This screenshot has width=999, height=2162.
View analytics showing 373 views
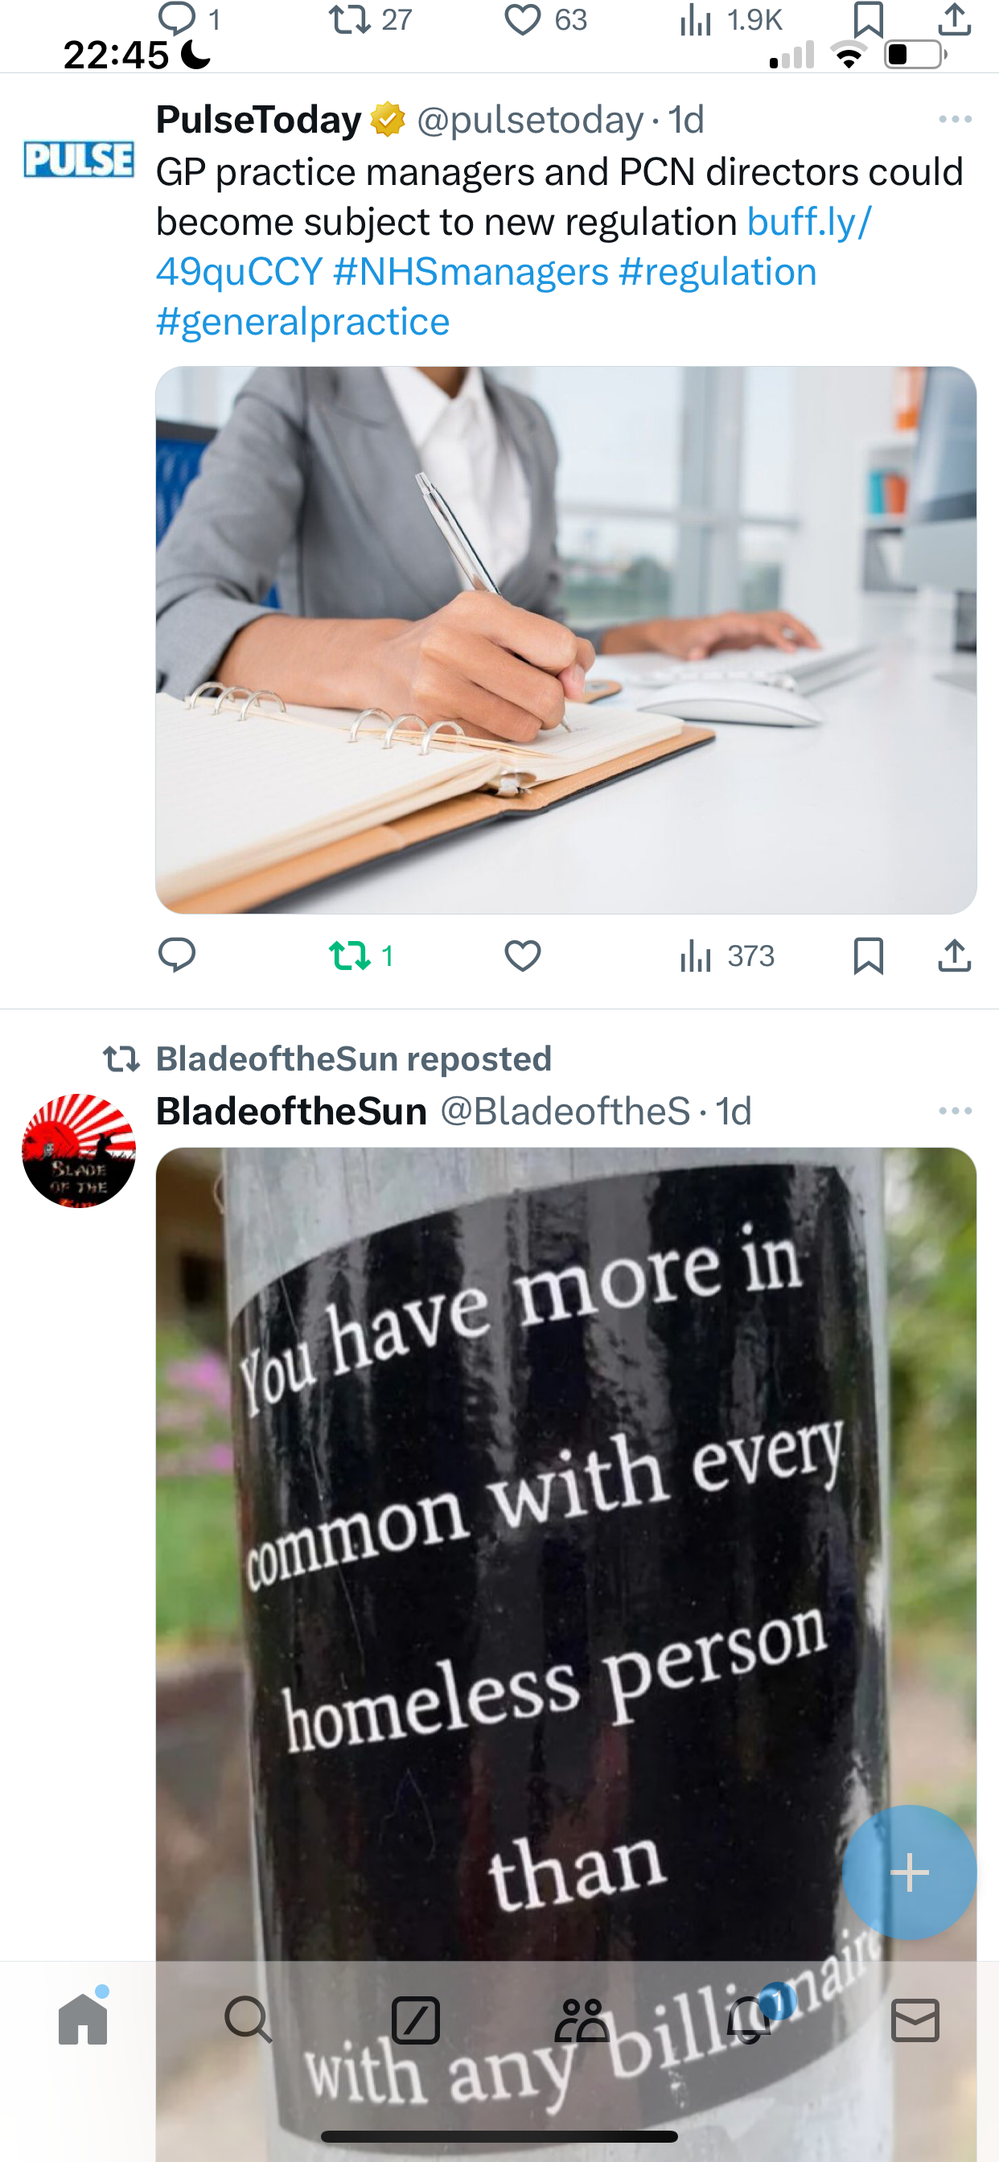pos(727,955)
